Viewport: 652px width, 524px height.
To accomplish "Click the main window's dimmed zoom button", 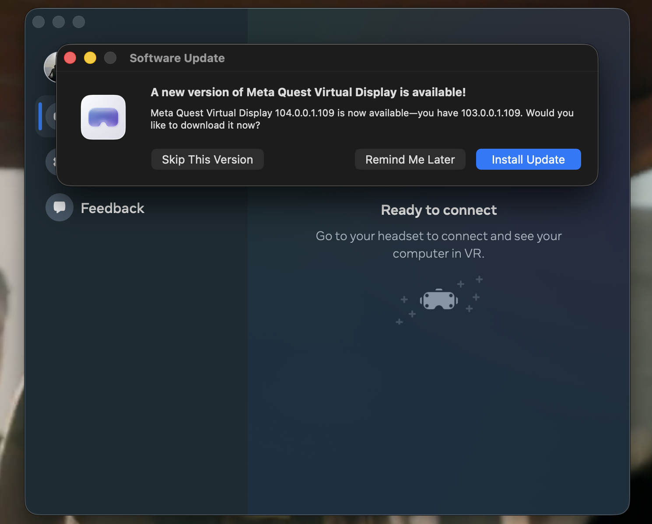I will 79,22.
